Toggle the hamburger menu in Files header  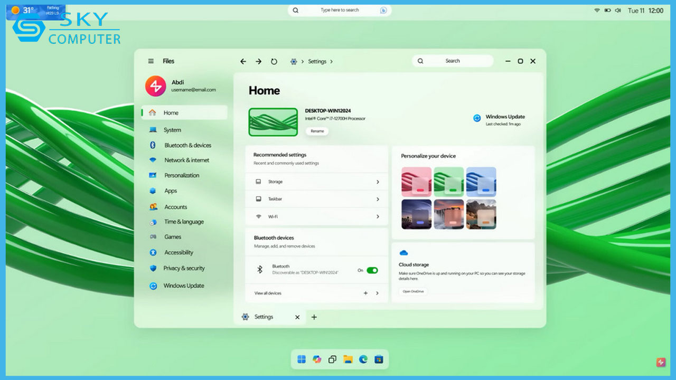click(x=151, y=61)
